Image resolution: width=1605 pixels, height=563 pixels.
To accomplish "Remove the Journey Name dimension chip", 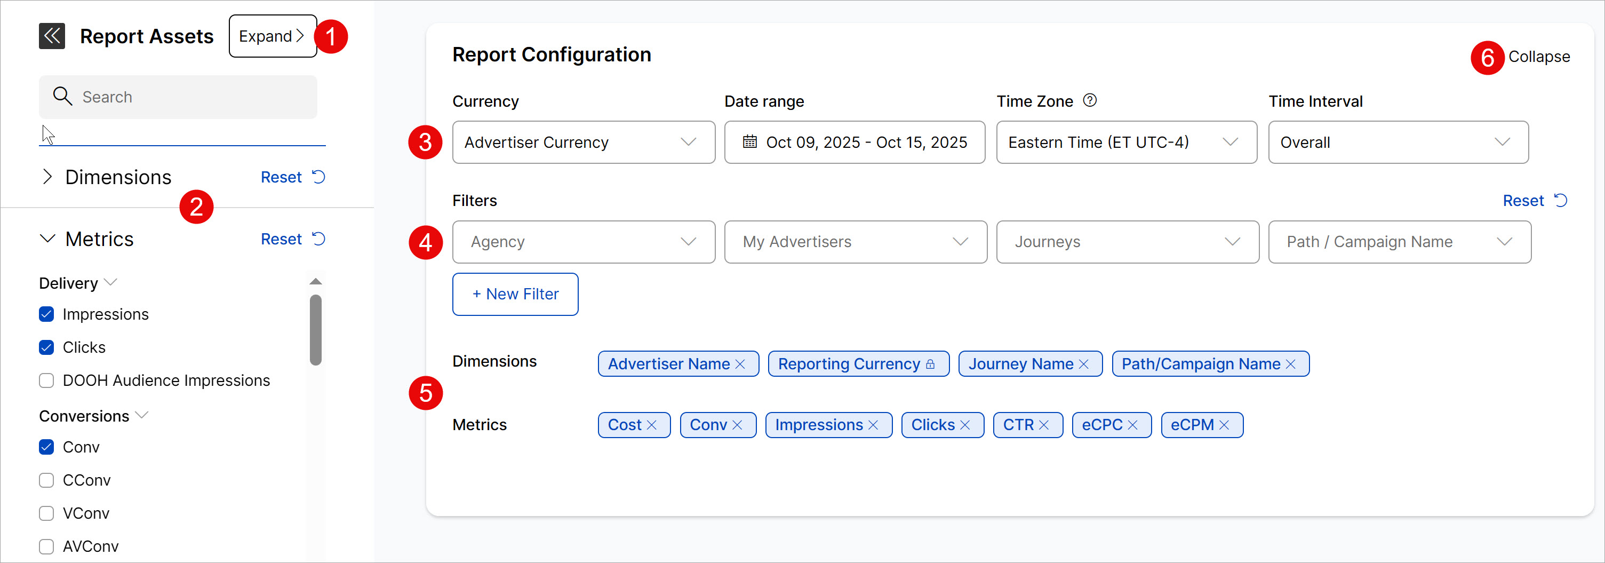I will point(1083,364).
